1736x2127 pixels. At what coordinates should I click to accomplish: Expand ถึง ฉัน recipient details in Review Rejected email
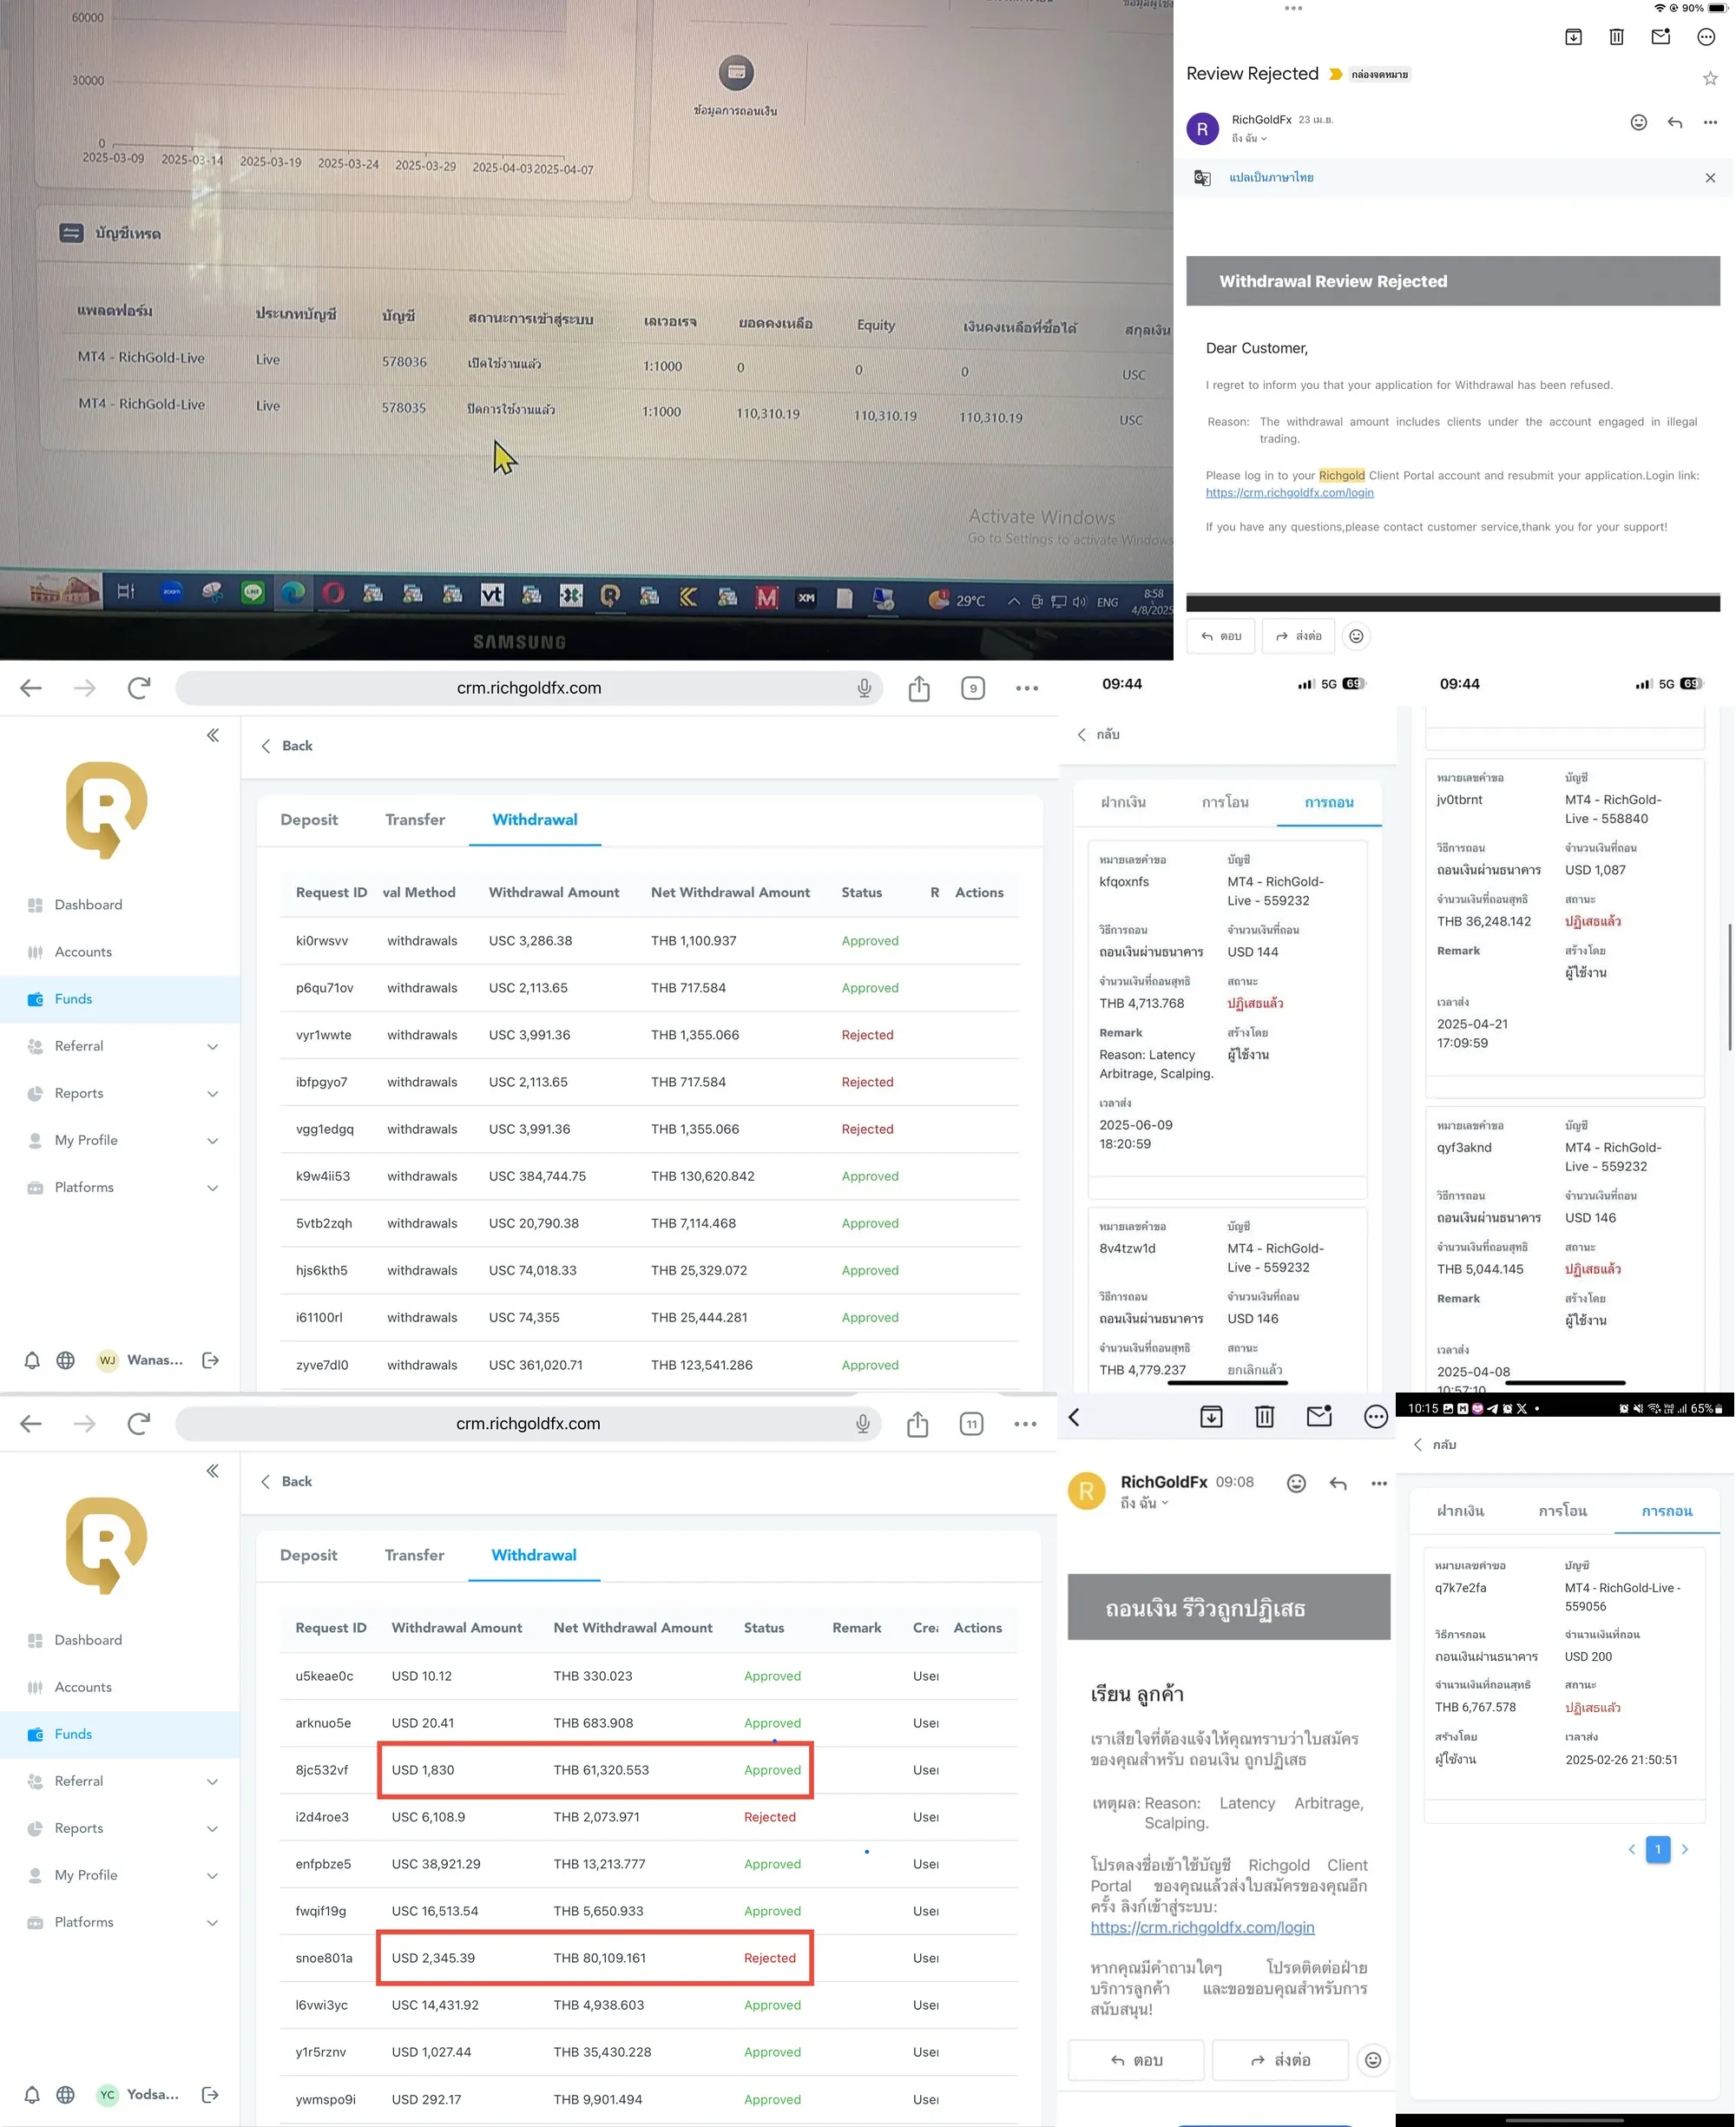[1249, 138]
